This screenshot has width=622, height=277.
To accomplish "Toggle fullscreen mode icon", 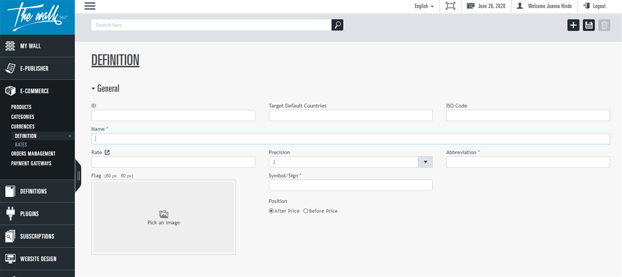I will [x=450, y=6].
